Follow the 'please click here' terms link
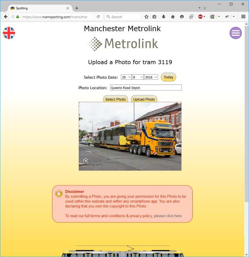 [x=168, y=216]
